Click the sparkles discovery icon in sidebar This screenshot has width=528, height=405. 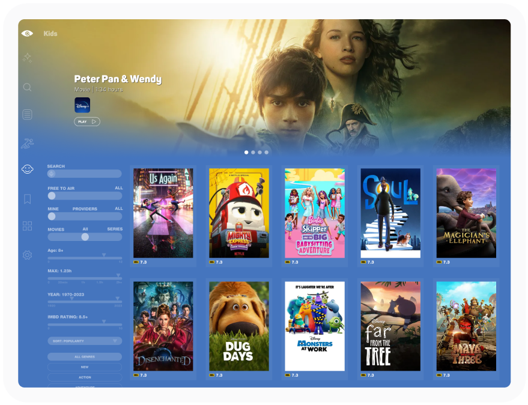coord(27,58)
